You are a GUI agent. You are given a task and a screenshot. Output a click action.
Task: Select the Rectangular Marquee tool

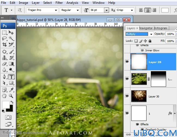(4, 32)
